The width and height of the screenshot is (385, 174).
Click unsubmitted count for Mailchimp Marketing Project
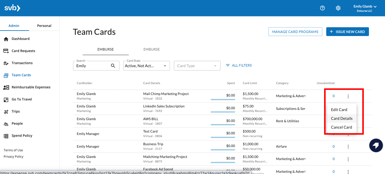pyautogui.click(x=334, y=159)
